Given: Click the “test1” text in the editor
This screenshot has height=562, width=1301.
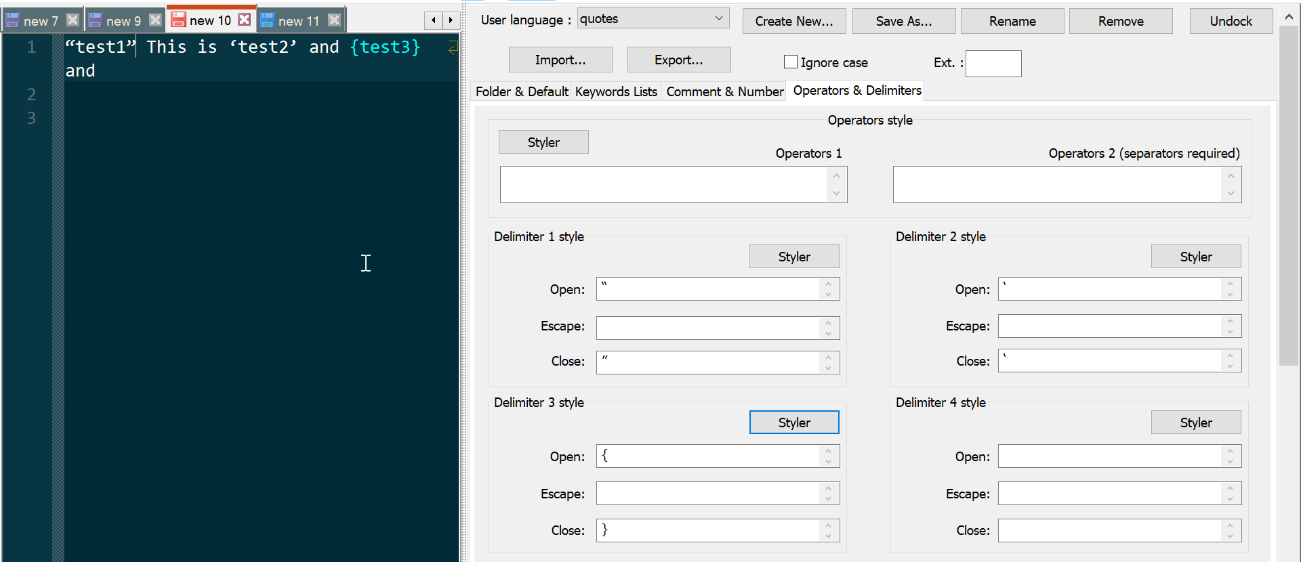Looking at the screenshot, I should (x=100, y=47).
